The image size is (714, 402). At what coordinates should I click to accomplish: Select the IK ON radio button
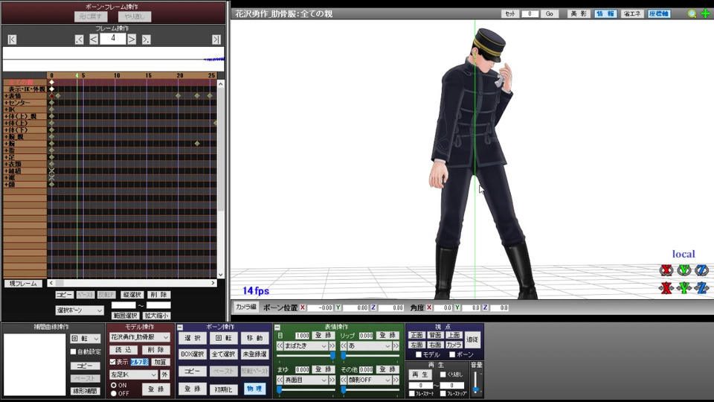[x=114, y=386]
